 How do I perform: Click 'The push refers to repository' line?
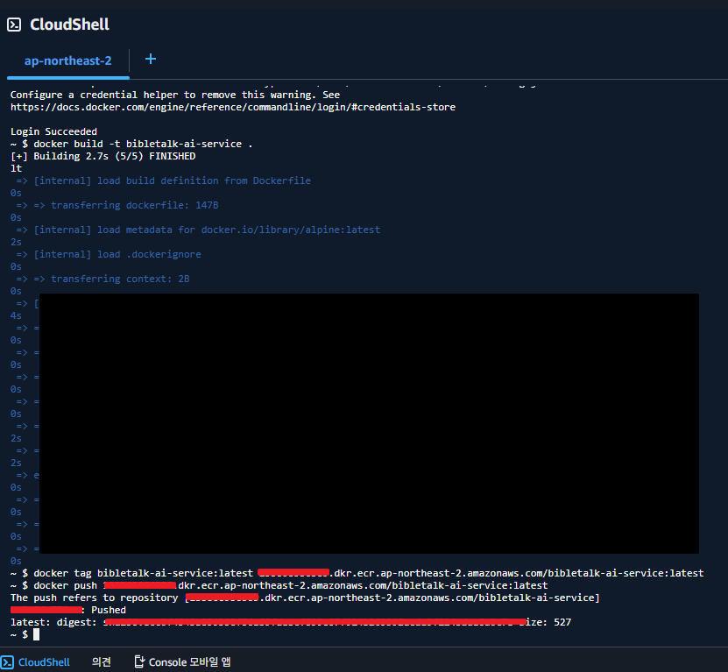[x=305, y=598]
